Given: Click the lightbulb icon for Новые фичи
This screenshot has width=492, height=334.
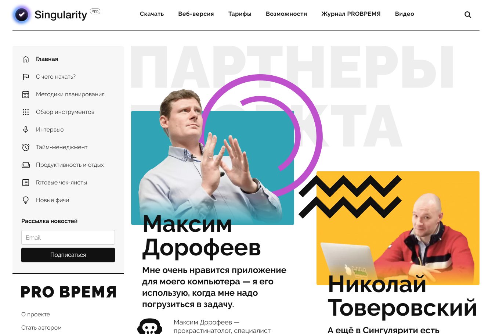Looking at the screenshot, I should point(26,200).
